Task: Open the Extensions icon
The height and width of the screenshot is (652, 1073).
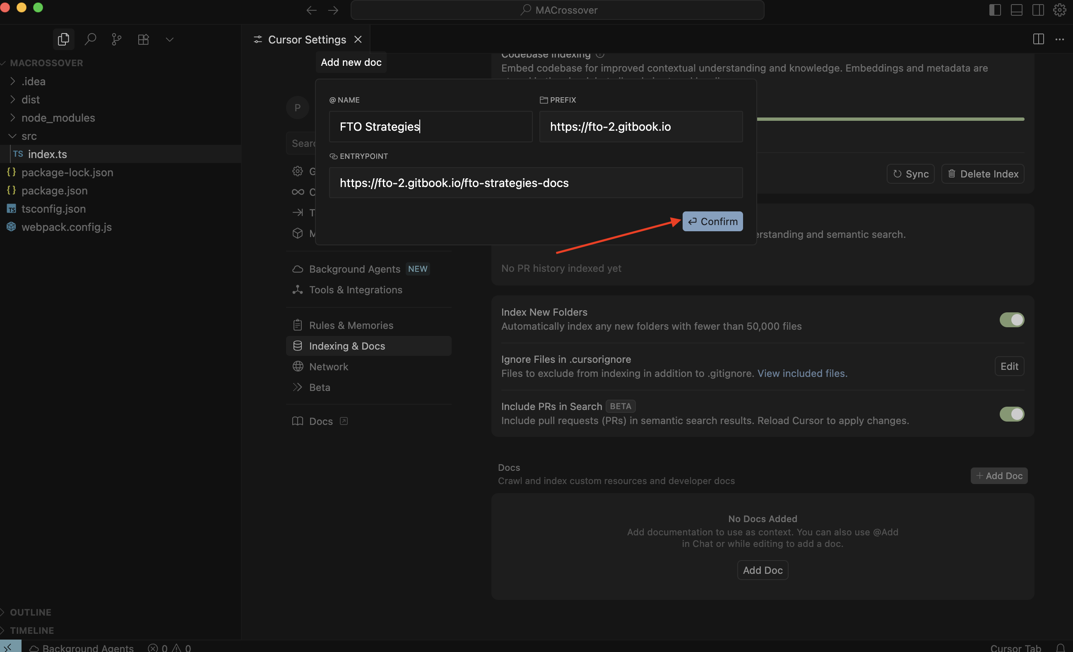Action: point(143,39)
